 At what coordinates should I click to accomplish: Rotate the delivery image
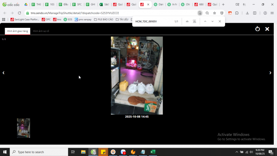(x=258, y=29)
